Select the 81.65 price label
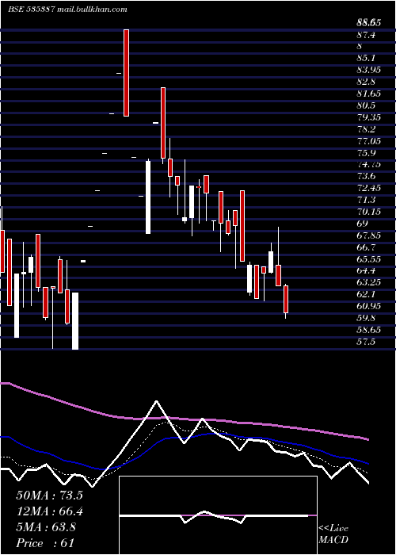 369,94
